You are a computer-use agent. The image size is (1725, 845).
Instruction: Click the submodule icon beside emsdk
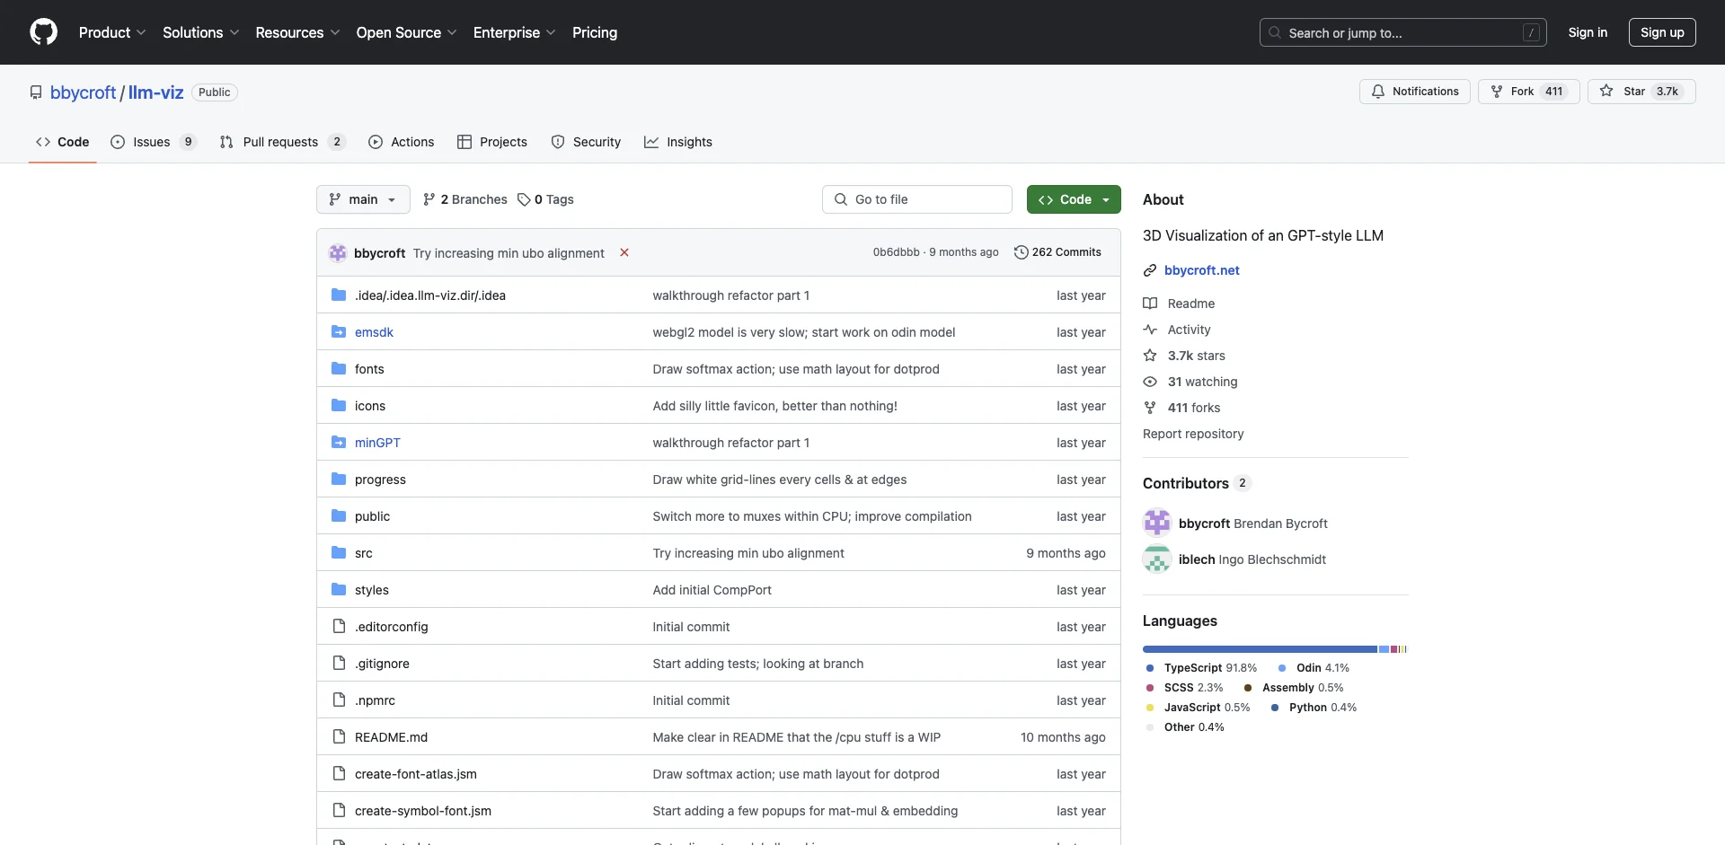coord(339,332)
